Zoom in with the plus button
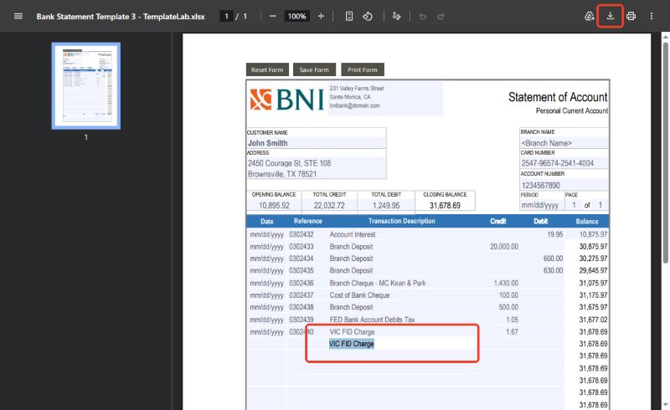Screen dimensions: 670x410 click(321, 16)
